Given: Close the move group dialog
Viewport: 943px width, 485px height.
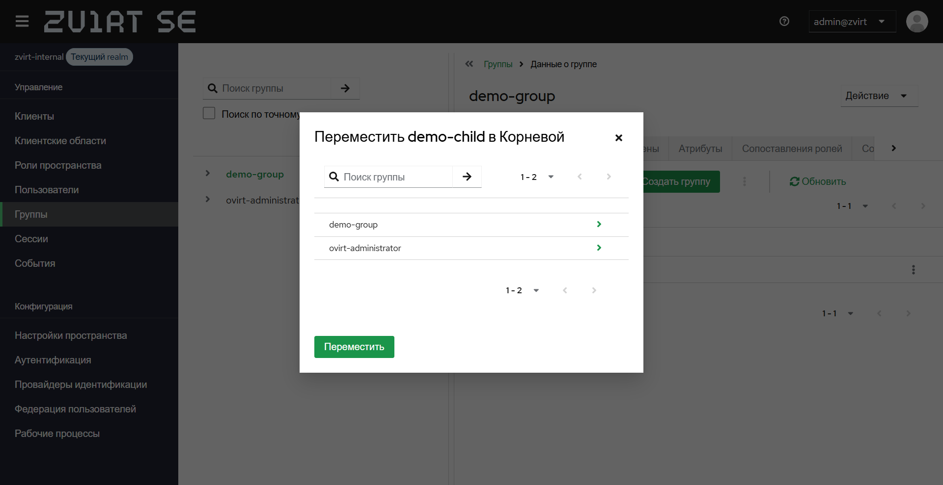Looking at the screenshot, I should (x=619, y=138).
